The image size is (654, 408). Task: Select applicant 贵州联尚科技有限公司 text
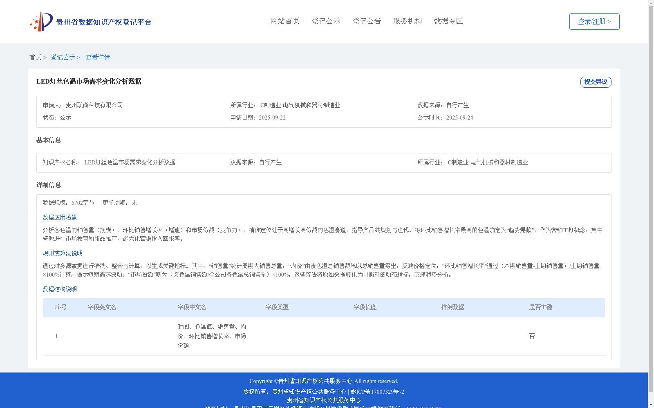point(94,105)
